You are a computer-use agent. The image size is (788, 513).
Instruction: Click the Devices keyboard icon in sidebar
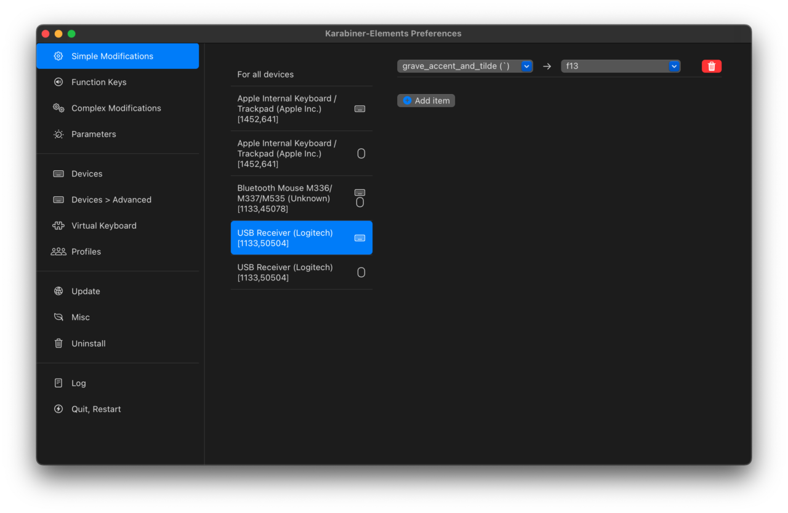58,173
